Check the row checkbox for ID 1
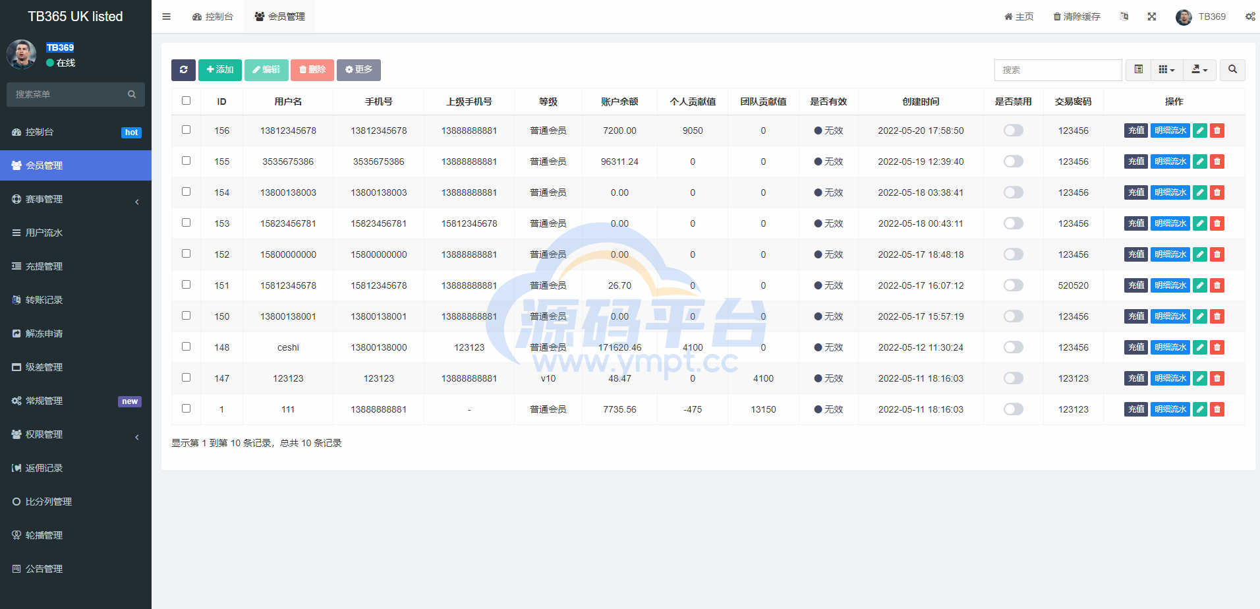The height and width of the screenshot is (609, 1260). point(186,409)
